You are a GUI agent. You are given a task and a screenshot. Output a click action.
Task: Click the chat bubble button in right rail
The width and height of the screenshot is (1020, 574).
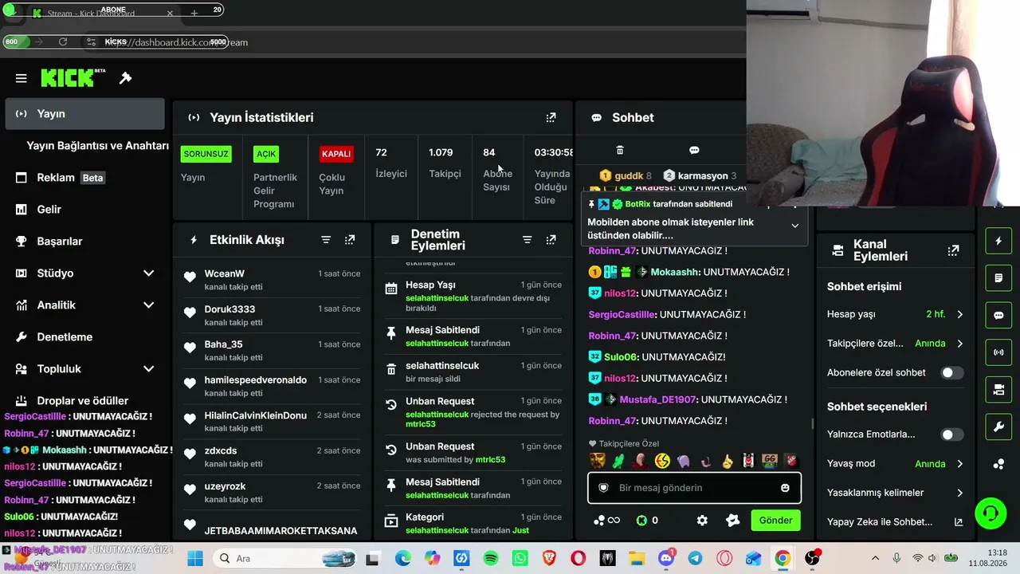coord(998,315)
